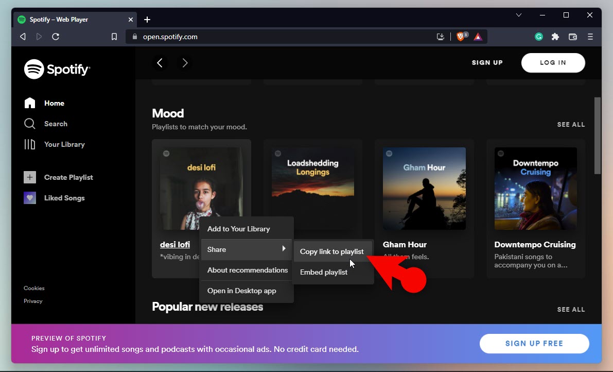This screenshot has height=372, width=613.
Task: Open the Downtempo Cruising playlist cover
Action: (x=536, y=189)
